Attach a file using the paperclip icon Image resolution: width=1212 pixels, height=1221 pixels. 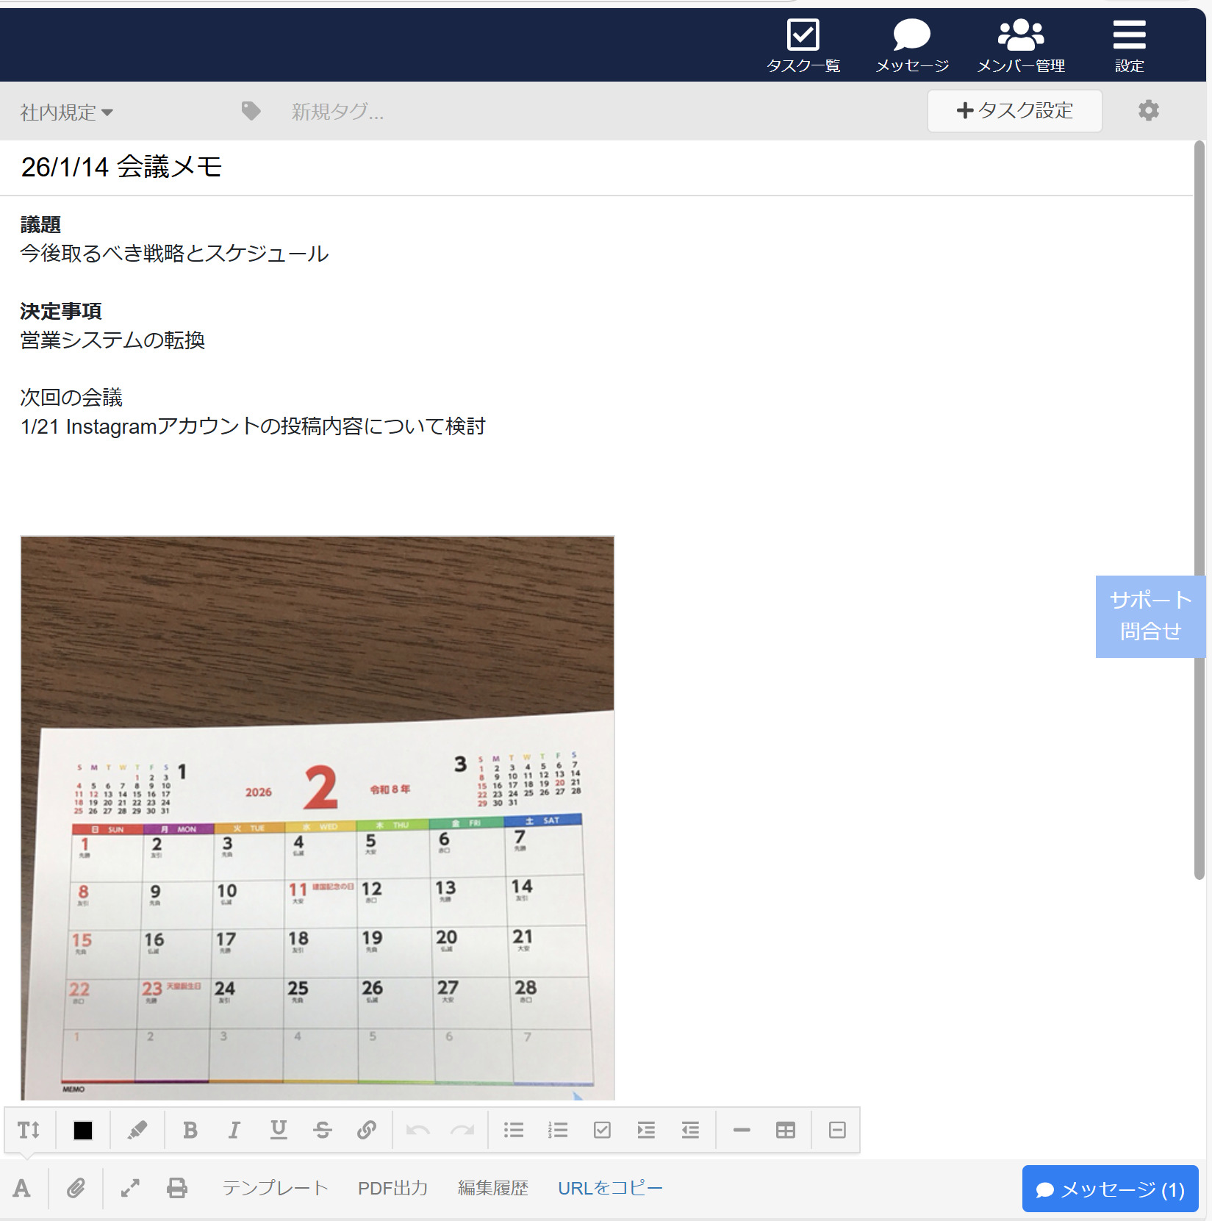click(74, 1188)
